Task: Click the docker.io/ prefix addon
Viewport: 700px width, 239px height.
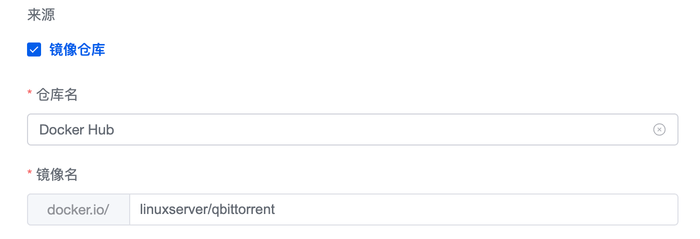Action: click(78, 209)
